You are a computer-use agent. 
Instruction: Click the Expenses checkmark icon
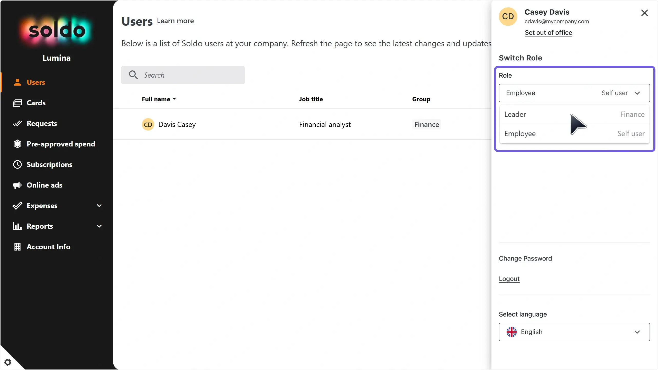click(x=17, y=206)
